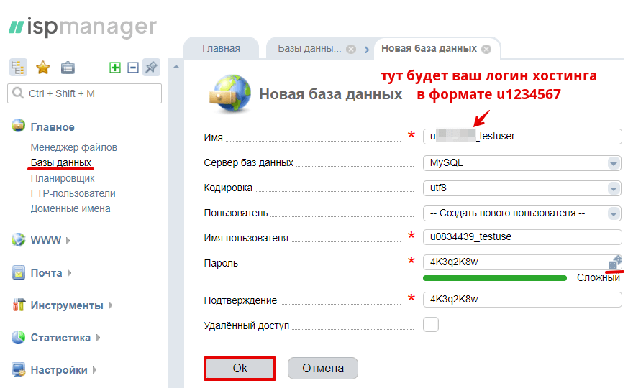The image size is (628, 388).
Task: Click the menu tree view icon
Action: 17,68
